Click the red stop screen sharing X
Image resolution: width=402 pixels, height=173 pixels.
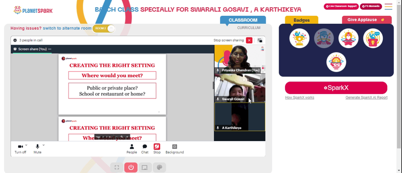pos(249,40)
